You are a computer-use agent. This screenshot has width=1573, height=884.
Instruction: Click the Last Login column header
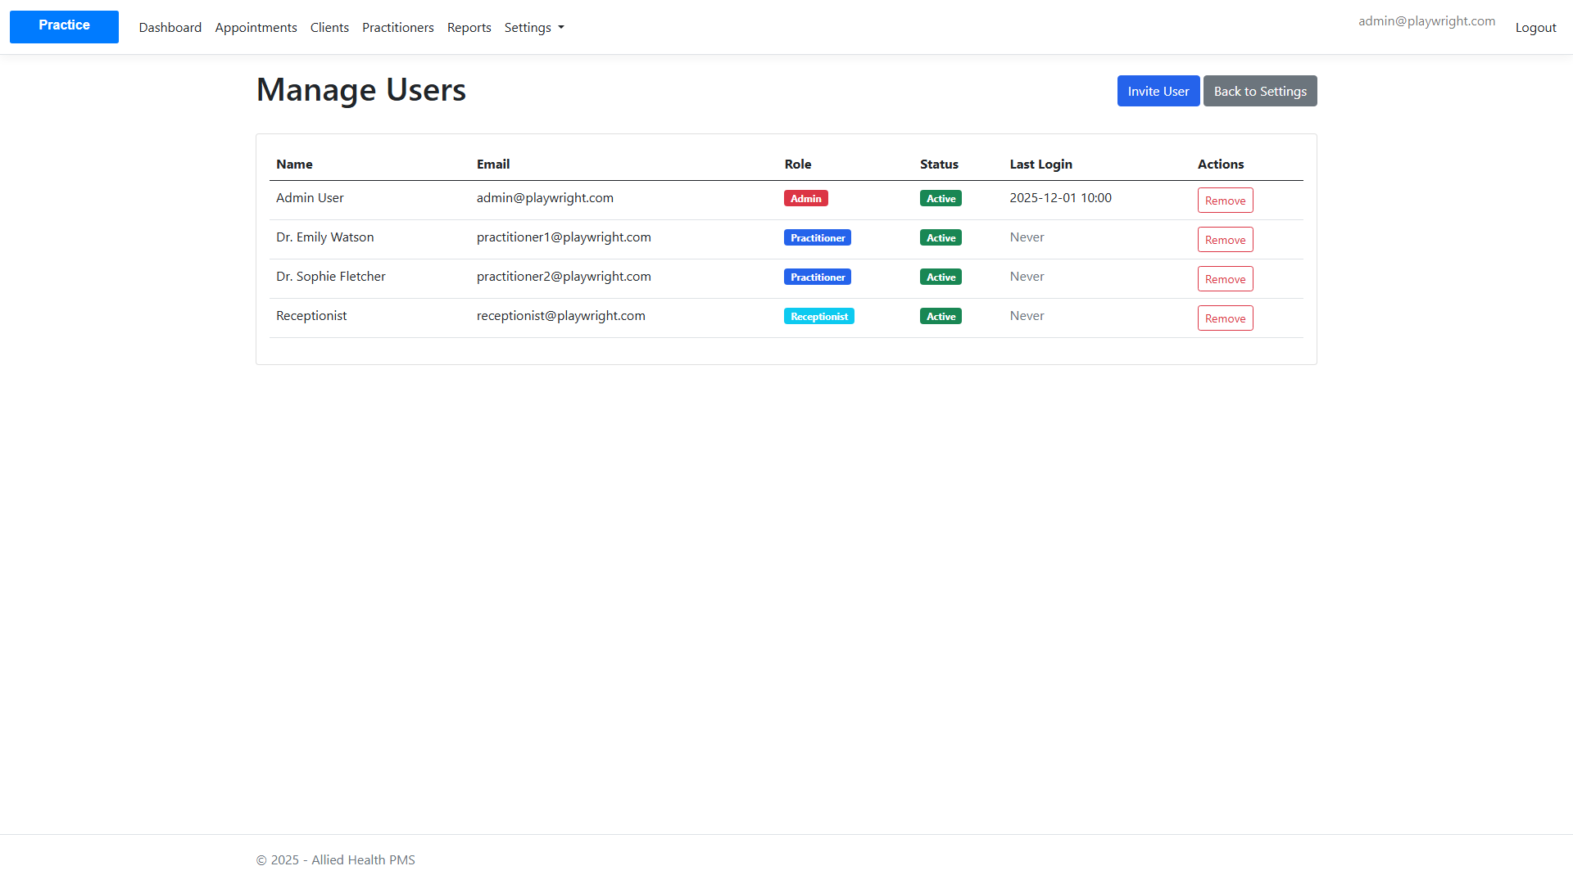tap(1040, 165)
